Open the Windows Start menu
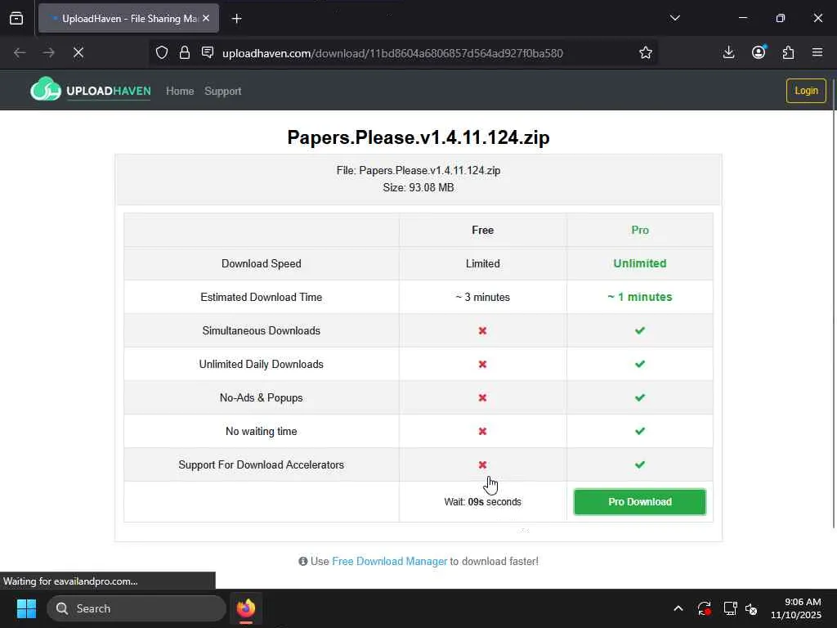The height and width of the screenshot is (628, 837). tap(26, 608)
